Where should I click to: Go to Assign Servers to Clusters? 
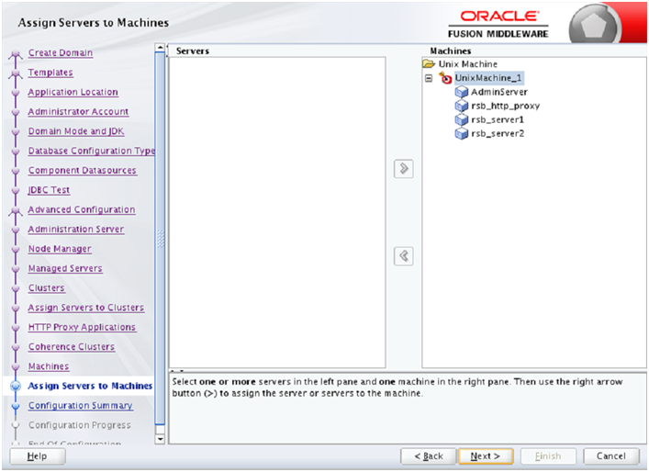[86, 308]
